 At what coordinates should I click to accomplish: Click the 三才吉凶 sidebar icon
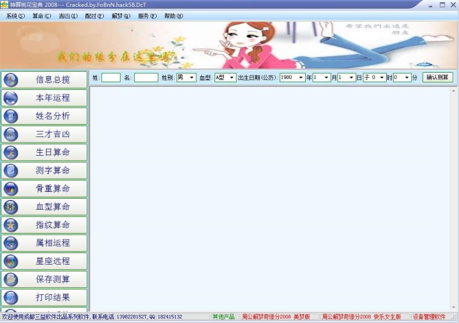click(x=11, y=134)
